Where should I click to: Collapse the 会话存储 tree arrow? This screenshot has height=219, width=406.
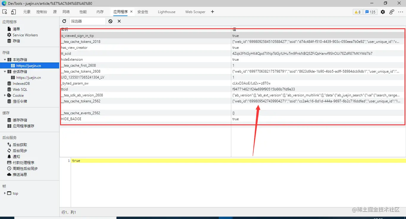click(5, 72)
